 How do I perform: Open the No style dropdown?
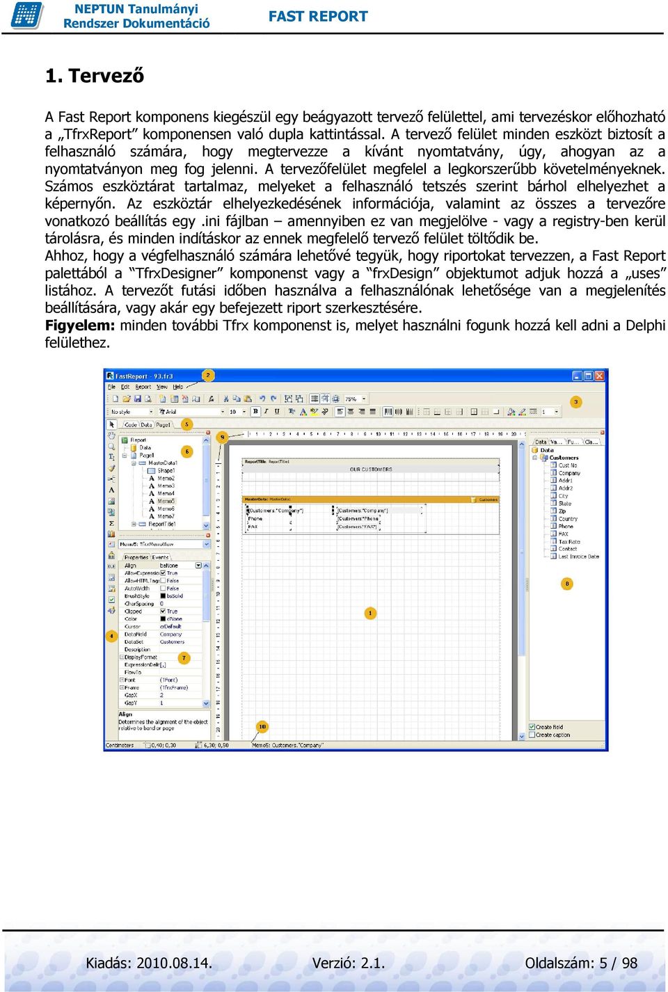[151, 412]
